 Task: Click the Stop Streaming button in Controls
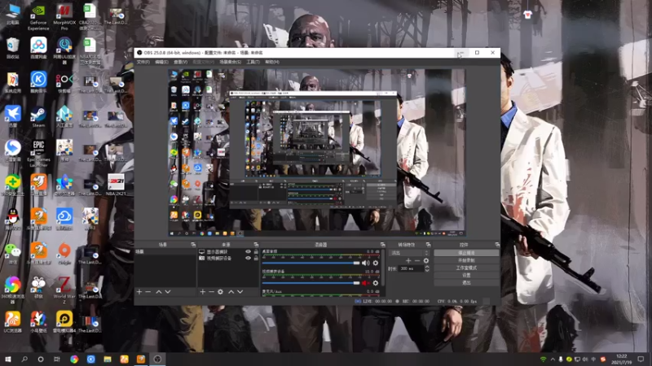point(466,253)
